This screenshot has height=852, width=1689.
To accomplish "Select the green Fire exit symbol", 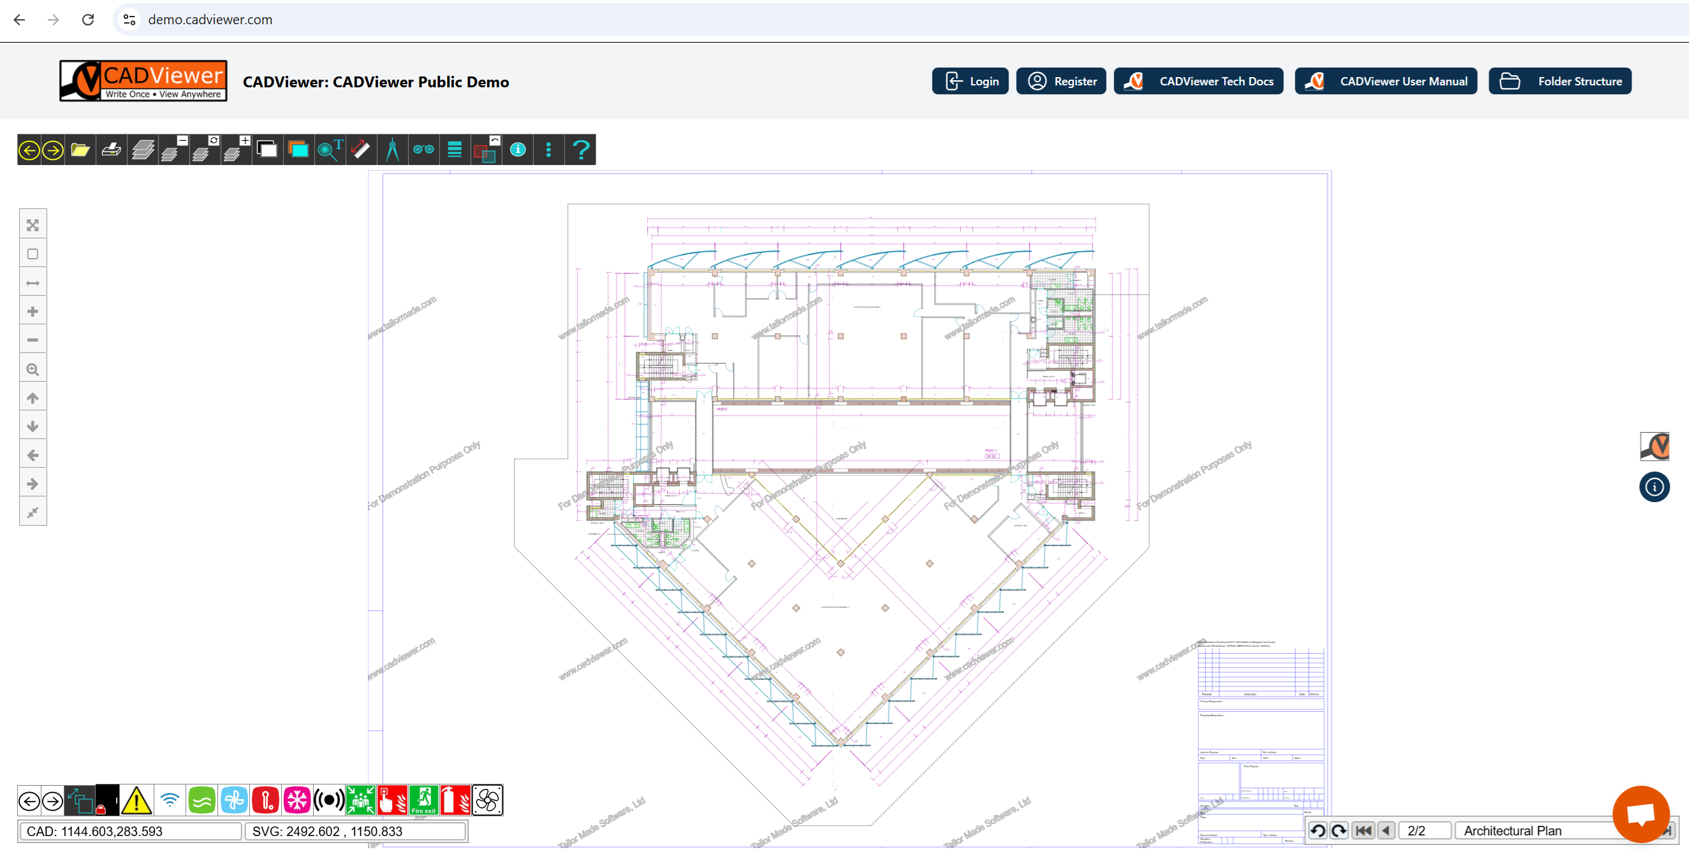I will [x=423, y=801].
